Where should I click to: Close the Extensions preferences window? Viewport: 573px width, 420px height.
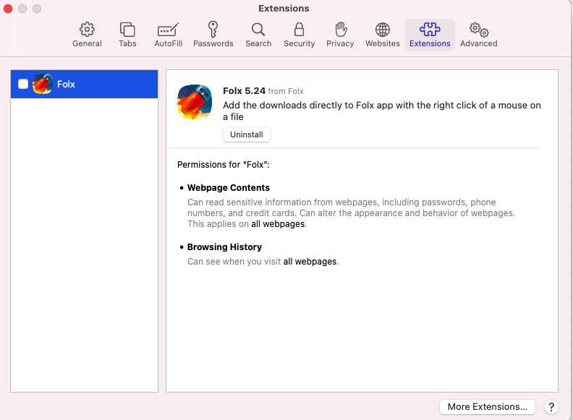(8, 9)
